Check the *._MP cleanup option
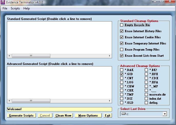Screen dimensions: 176x125 146,86
